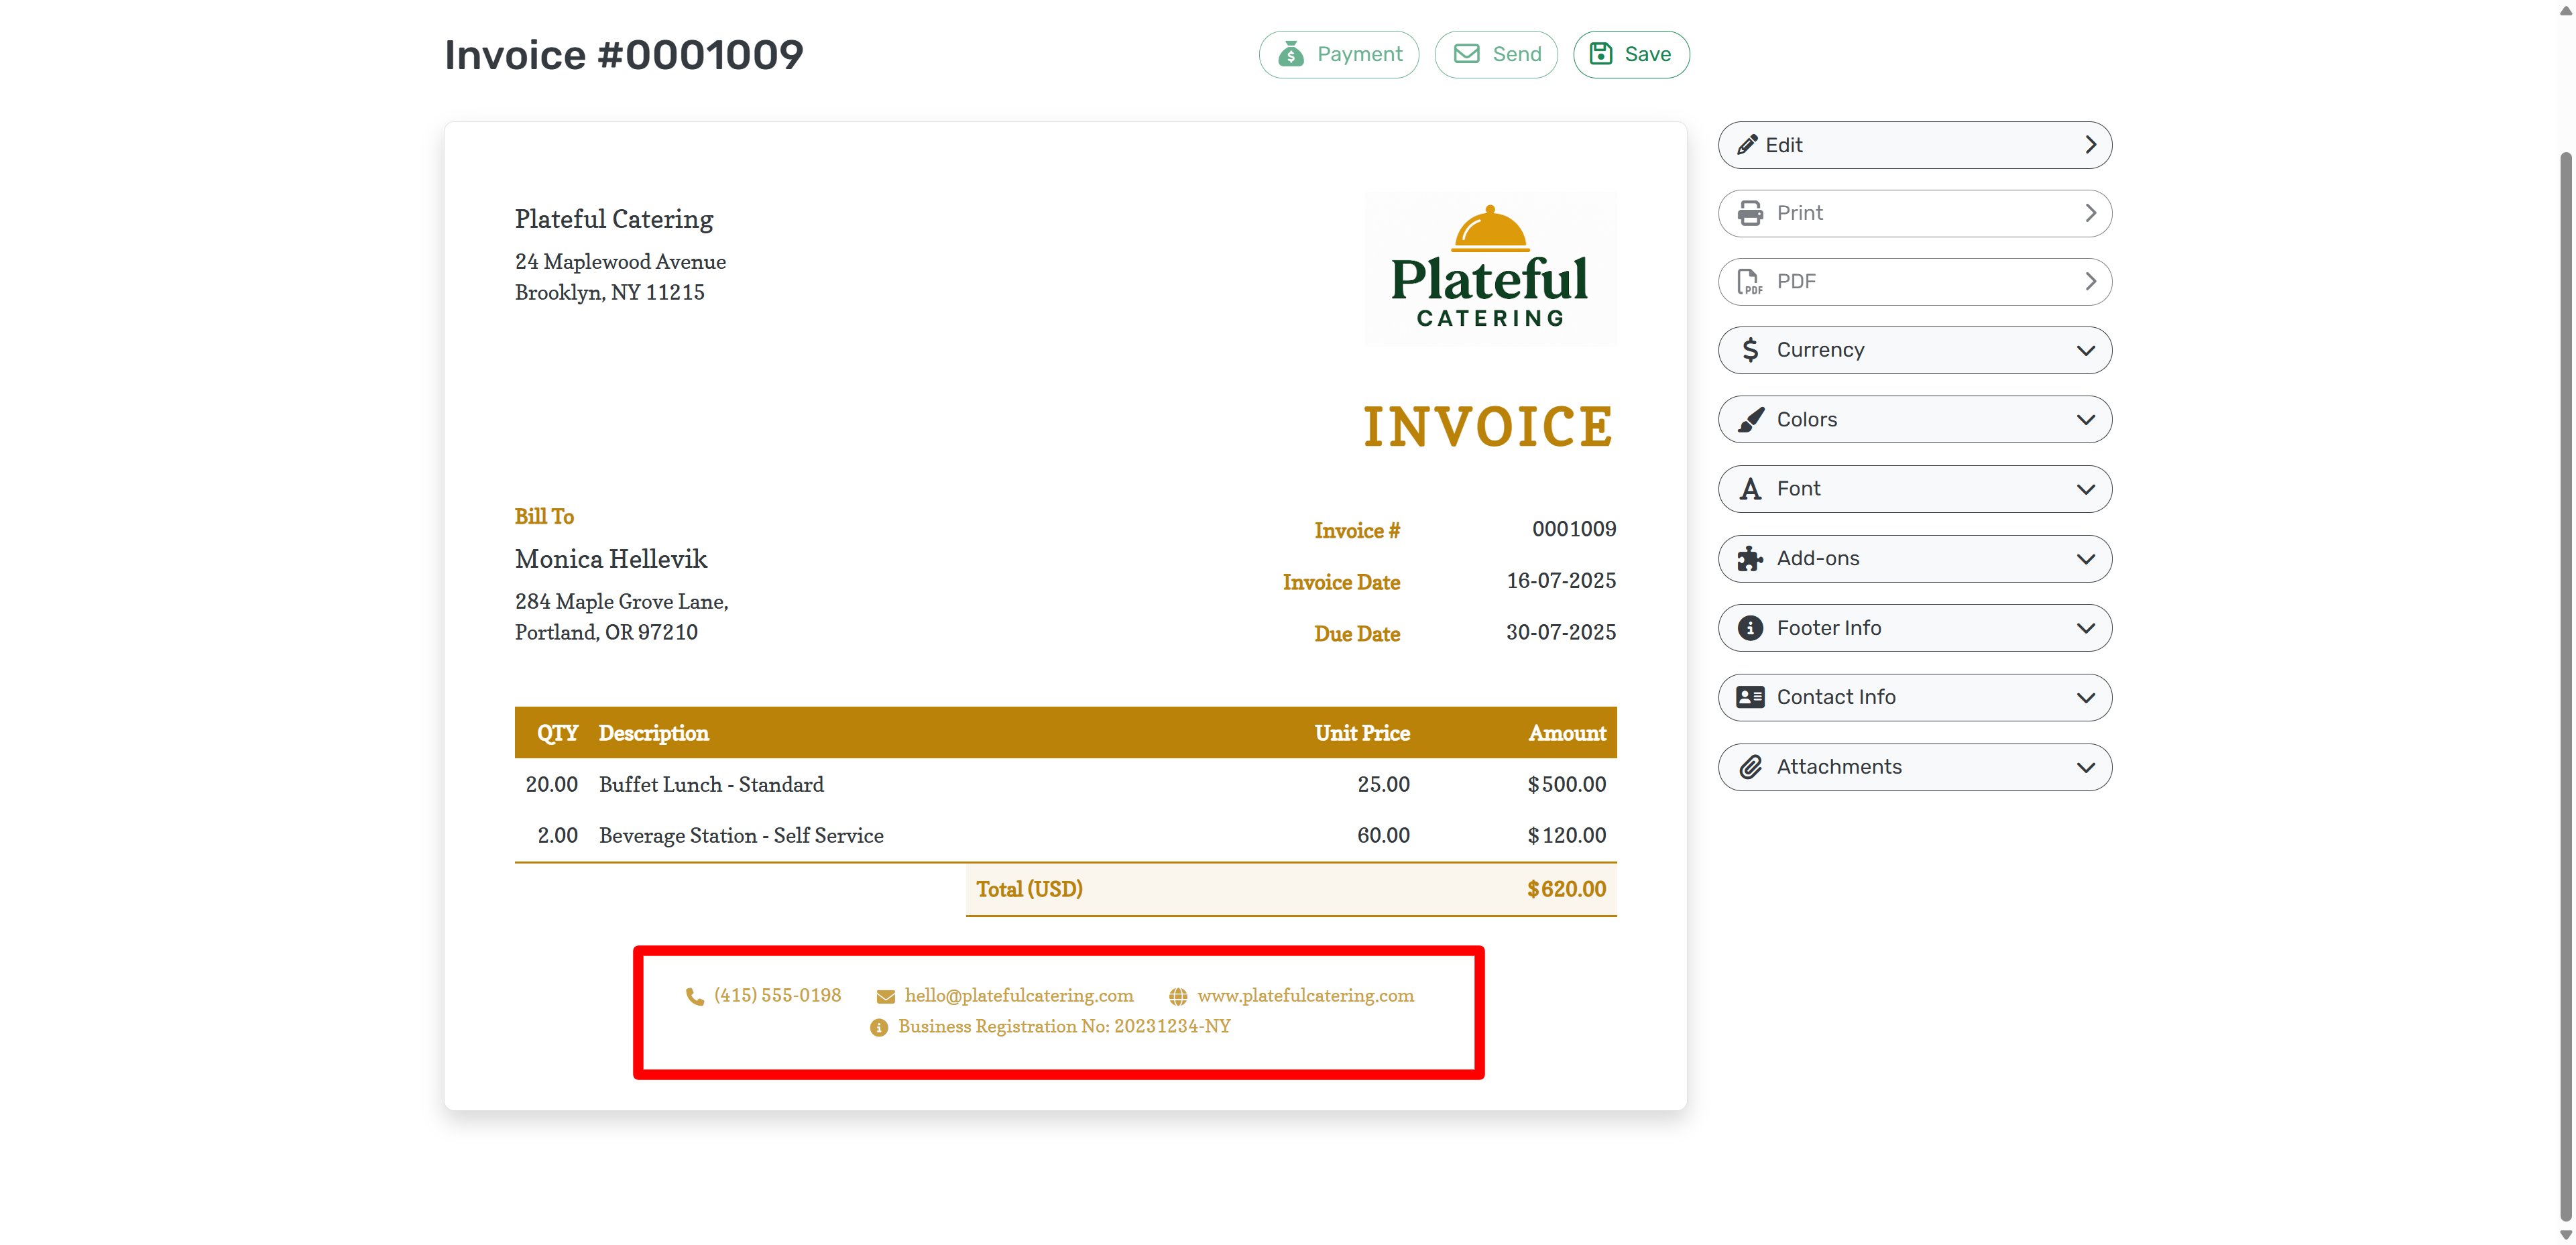The height and width of the screenshot is (1245, 2576).
Task: Open Print via its right arrow
Action: 2090,213
